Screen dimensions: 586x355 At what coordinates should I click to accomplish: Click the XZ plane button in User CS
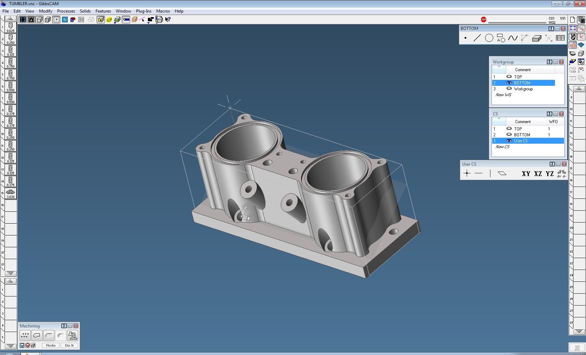coord(538,173)
